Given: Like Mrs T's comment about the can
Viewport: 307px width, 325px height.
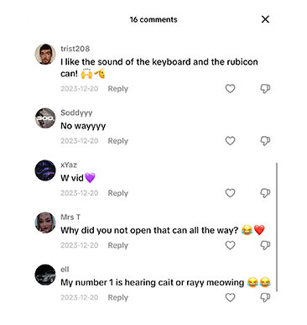Looking at the screenshot, I should click(x=230, y=245).
